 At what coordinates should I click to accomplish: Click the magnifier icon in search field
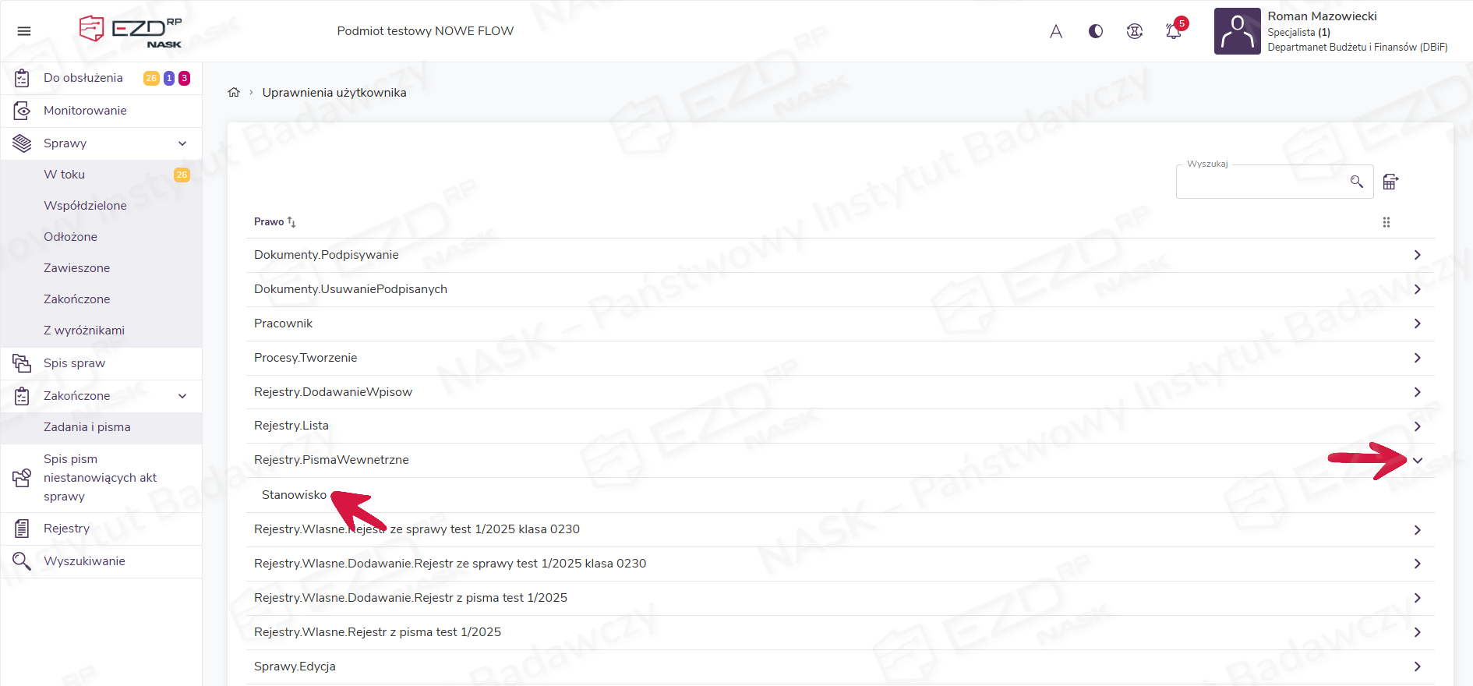click(1356, 182)
